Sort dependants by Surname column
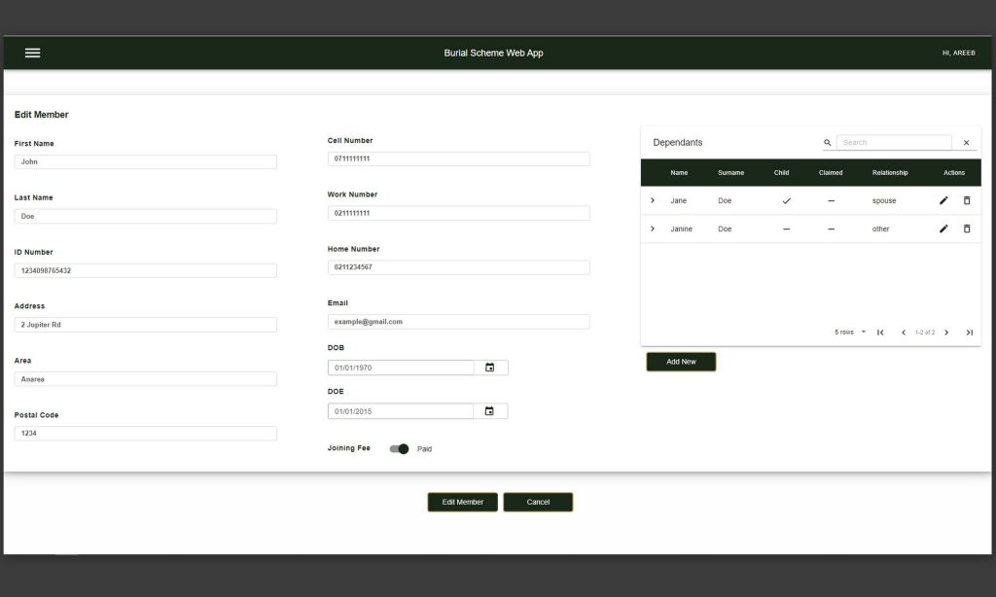This screenshot has width=996, height=597. click(730, 173)
